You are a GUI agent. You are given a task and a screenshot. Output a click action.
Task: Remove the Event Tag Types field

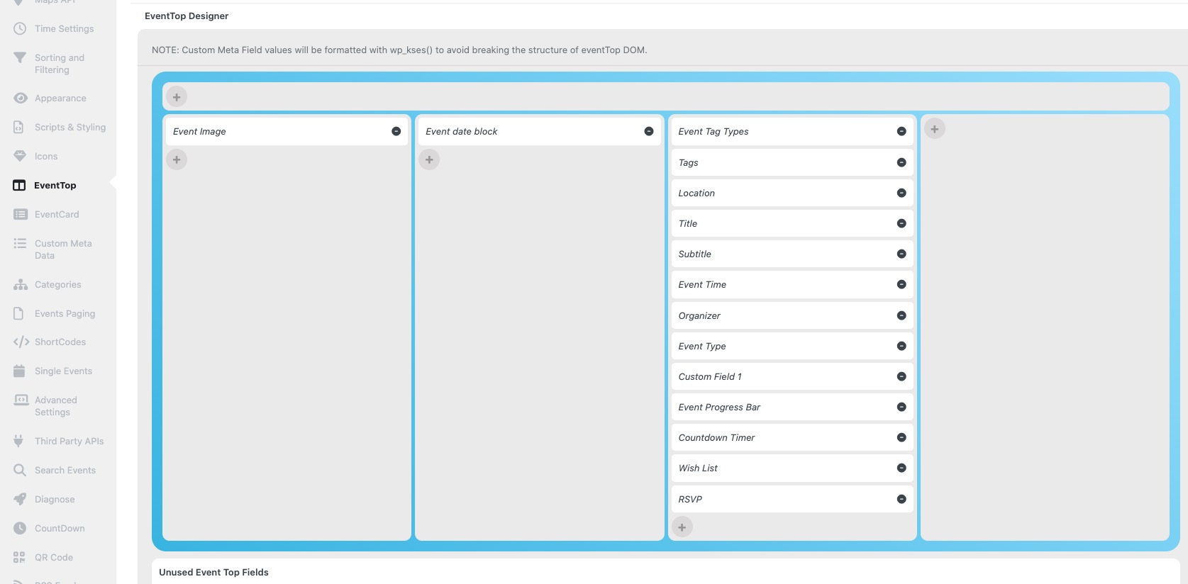901,131
